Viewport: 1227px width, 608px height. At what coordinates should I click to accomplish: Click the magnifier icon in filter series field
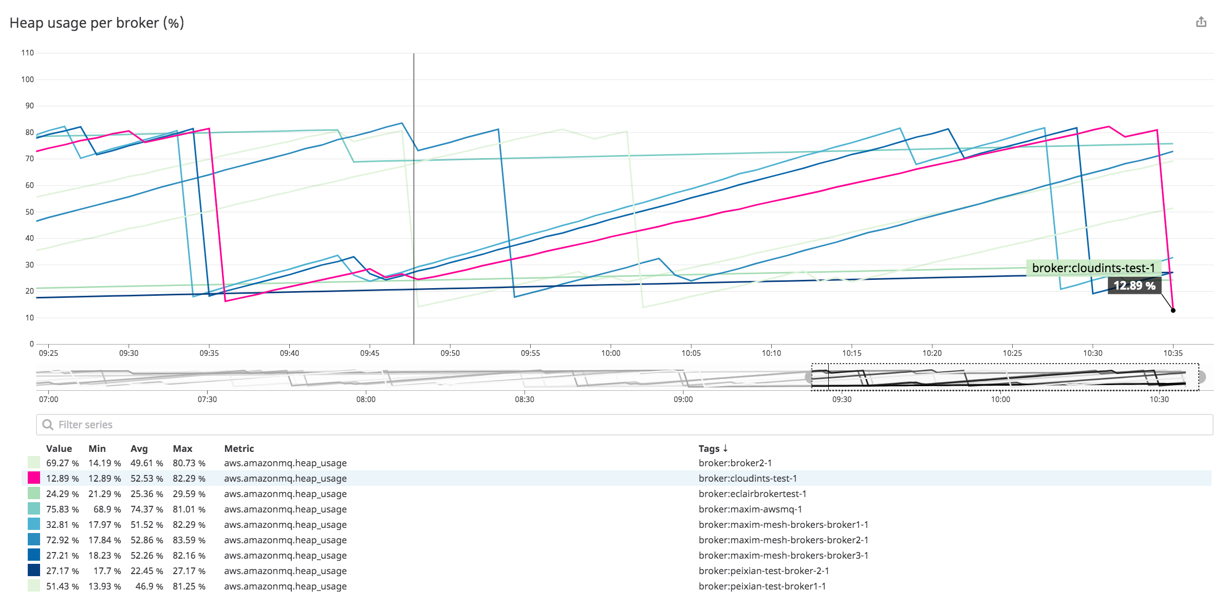tap(48, 425)
